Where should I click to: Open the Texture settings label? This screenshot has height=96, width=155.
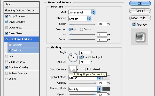(x=17, y=50)
